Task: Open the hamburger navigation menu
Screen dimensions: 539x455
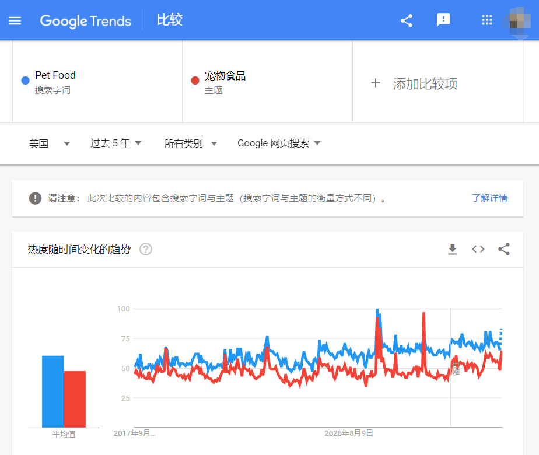Action: click(x=15, y=20)
